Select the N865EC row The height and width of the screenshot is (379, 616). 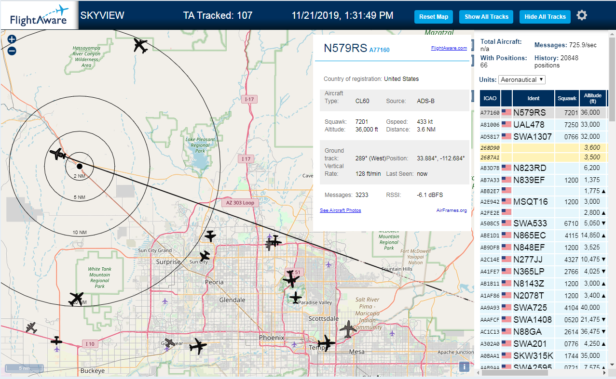click(x=543, y=235)
